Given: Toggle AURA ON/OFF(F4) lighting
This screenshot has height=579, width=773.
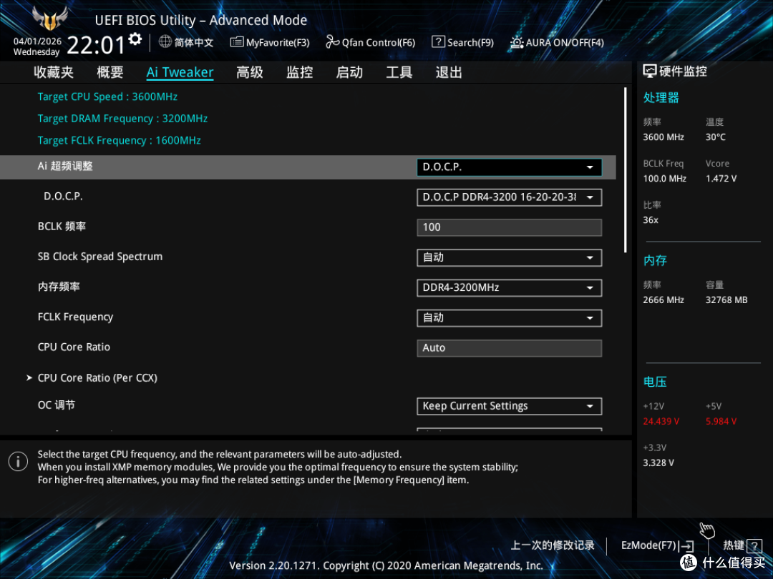Looking at the screenshot, I should pos(557,42).
